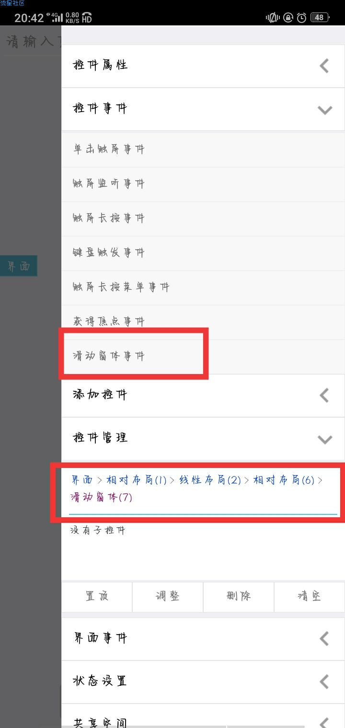Click the 调整 button

point(168,596)
